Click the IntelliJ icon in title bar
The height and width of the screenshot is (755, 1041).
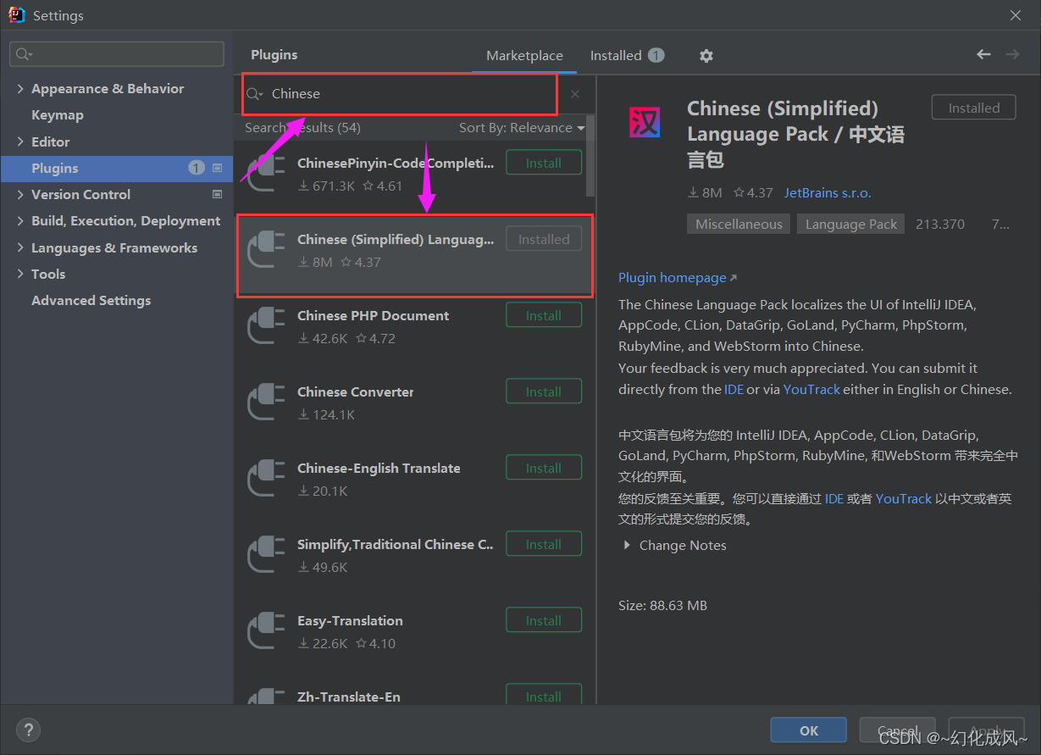pos(16,15)
